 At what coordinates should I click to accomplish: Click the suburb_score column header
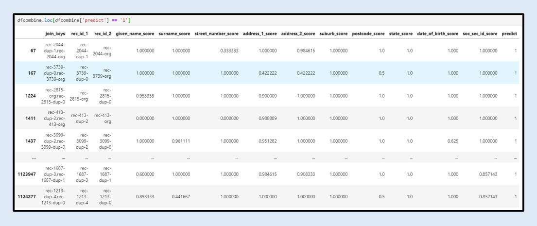click(x=333, y=34)
